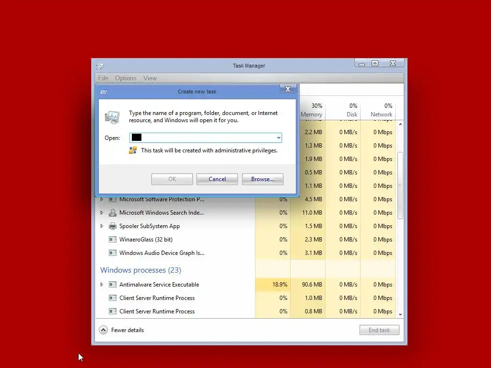This screenshot has width=491, height=368.
Task: Click the Run program icon in dialog
Action: pos(112,117)
